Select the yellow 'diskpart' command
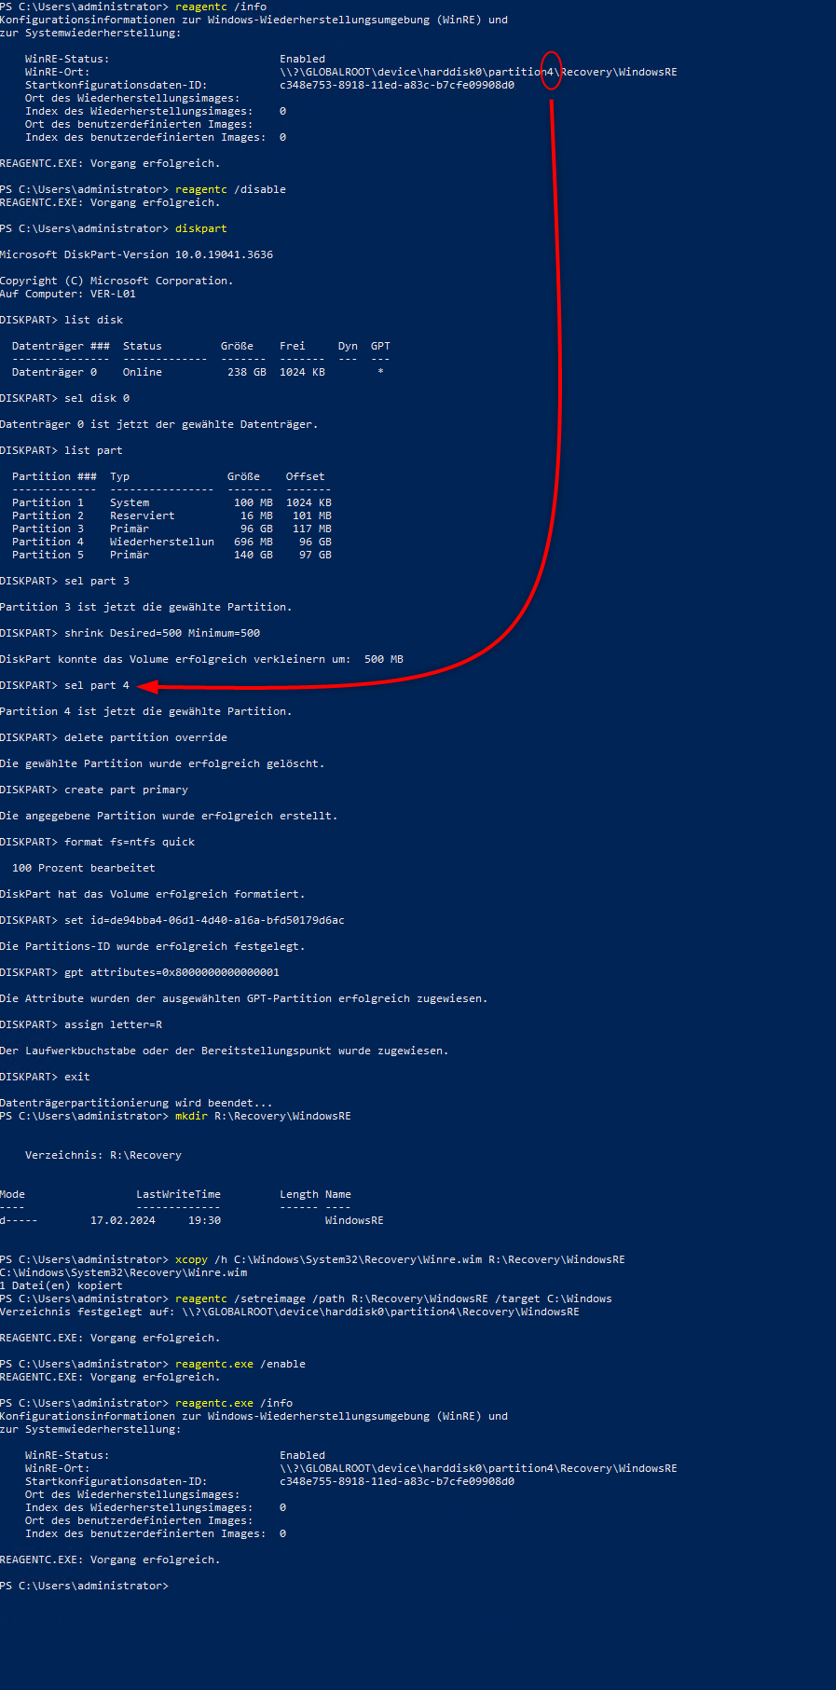The height and width of the screenshot is (1690, 836). pos(200,228)
